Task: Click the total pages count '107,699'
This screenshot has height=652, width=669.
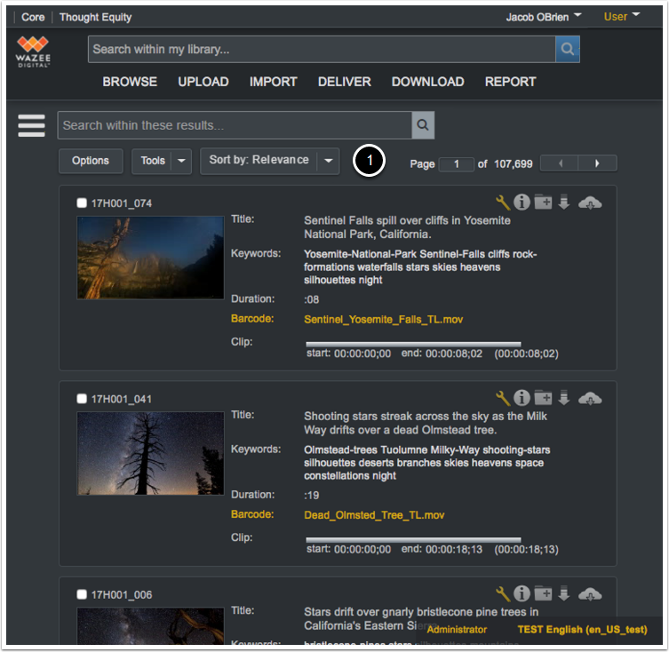Action: tap(514, 164)
